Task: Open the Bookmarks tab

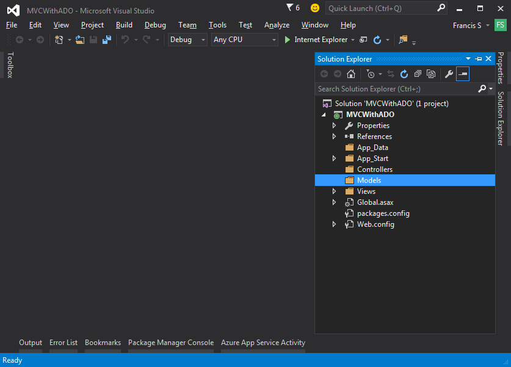Action: pyautogui.click(x=103, y=343)
